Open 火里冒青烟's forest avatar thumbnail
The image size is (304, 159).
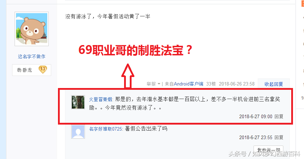coord(78,102)
